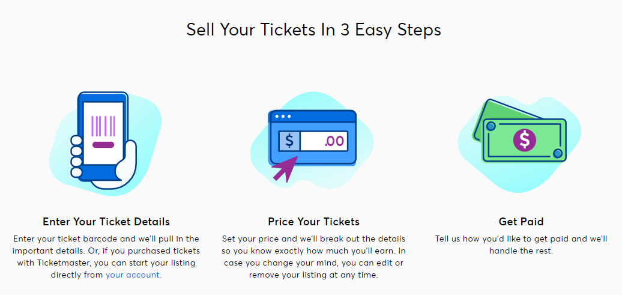Click the ticket barcode description paragraph

(106, 251)
